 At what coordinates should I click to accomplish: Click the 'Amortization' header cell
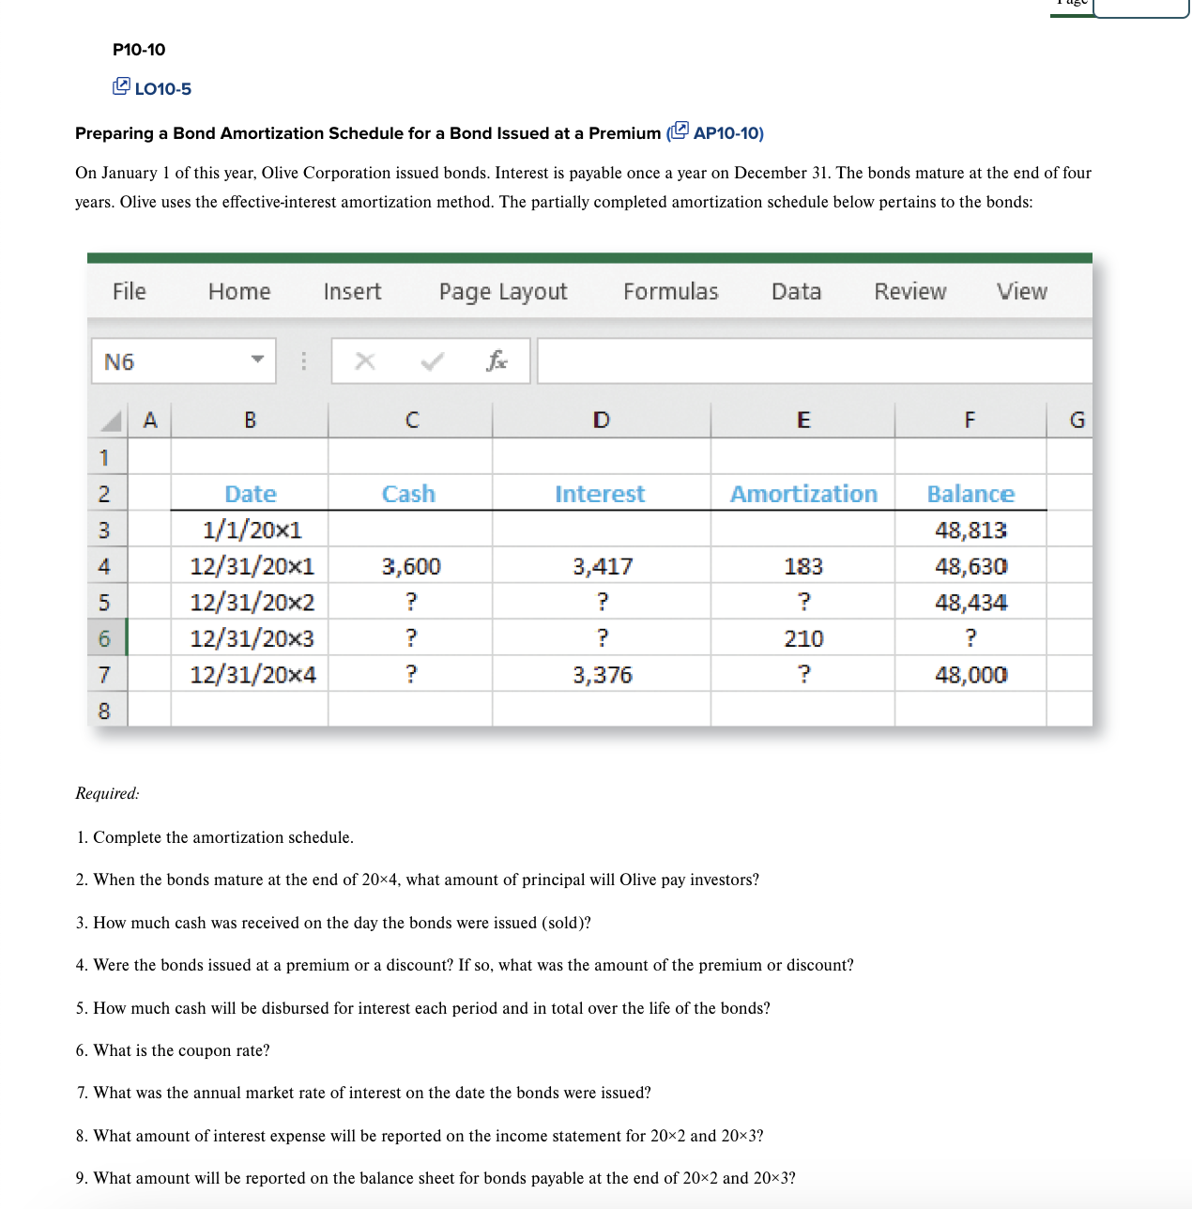(x=802, y=494)
